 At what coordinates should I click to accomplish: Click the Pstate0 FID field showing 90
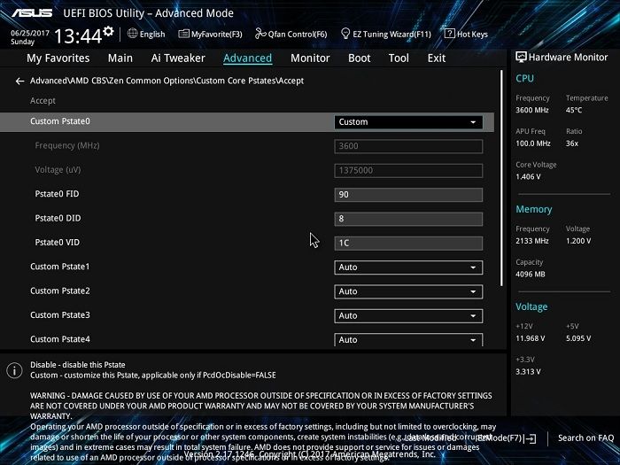[408, 195]
